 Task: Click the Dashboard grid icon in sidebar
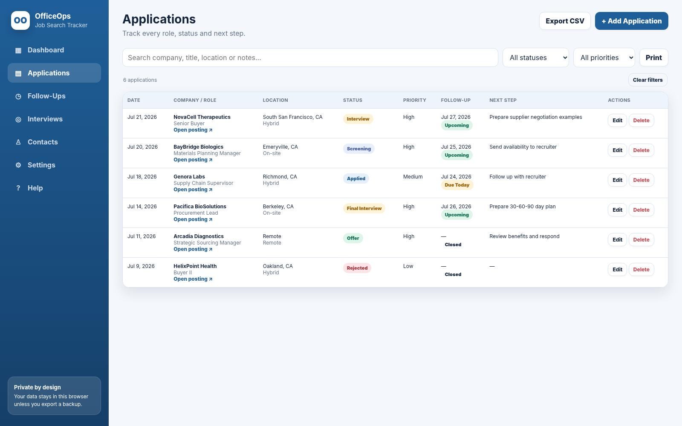(x=18, y=50)
